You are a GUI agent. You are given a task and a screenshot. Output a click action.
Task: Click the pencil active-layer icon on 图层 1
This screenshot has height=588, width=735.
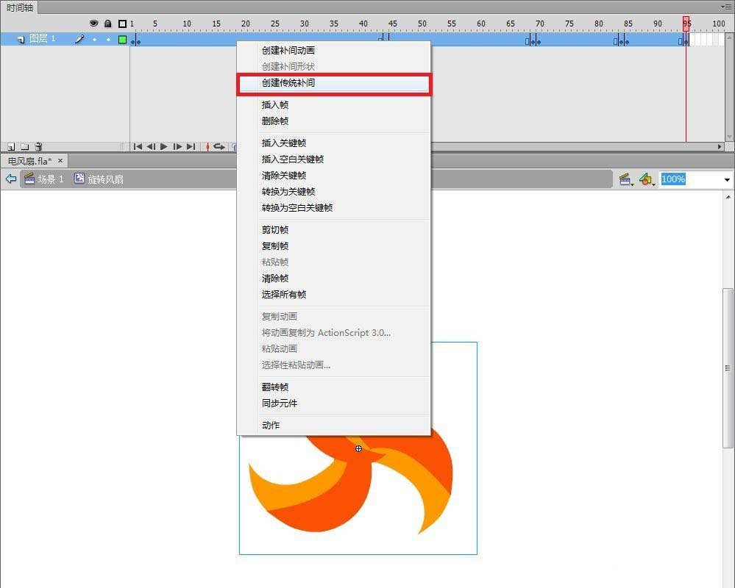[79, 40]
